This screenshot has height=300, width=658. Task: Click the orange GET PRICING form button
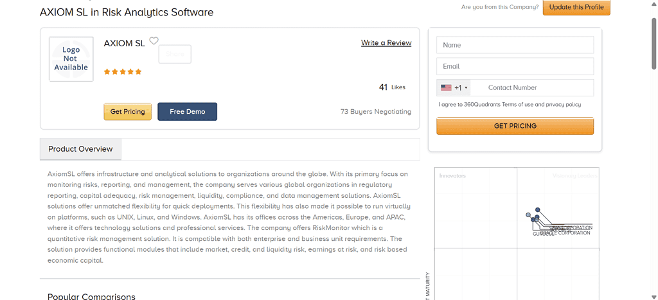pos(515,126)
